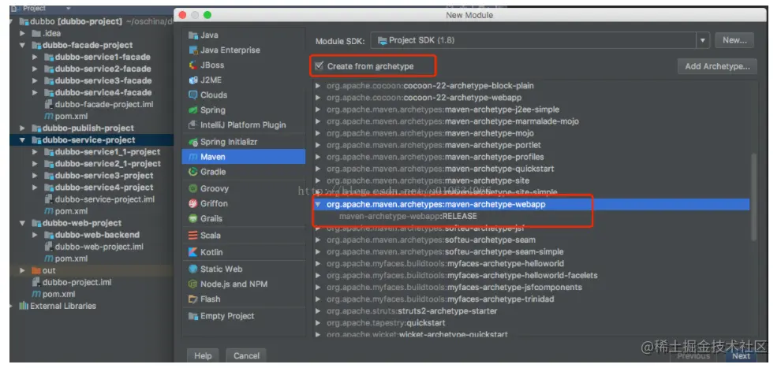Click the Cancel button

pyautogui.click(x=247, y=355)
